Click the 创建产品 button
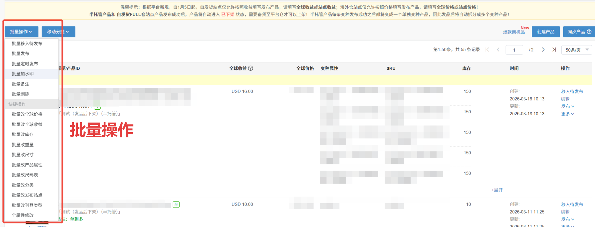This screenshot has height=227, width=596. [x=546, y=32]
